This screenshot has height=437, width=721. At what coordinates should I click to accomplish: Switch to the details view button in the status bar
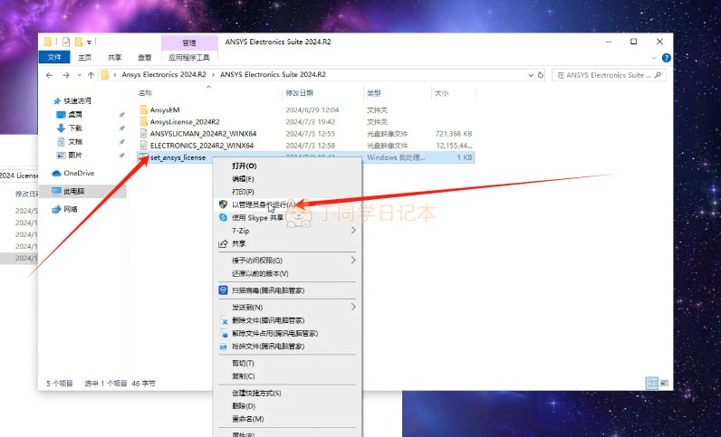click(x=651, y=384)
